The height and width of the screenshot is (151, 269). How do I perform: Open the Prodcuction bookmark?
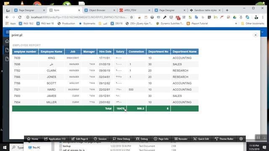[66, 23]
